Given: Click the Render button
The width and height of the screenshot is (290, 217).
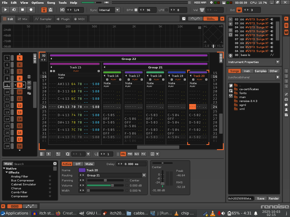Looking at the screenshot, I should pos(274,198).
